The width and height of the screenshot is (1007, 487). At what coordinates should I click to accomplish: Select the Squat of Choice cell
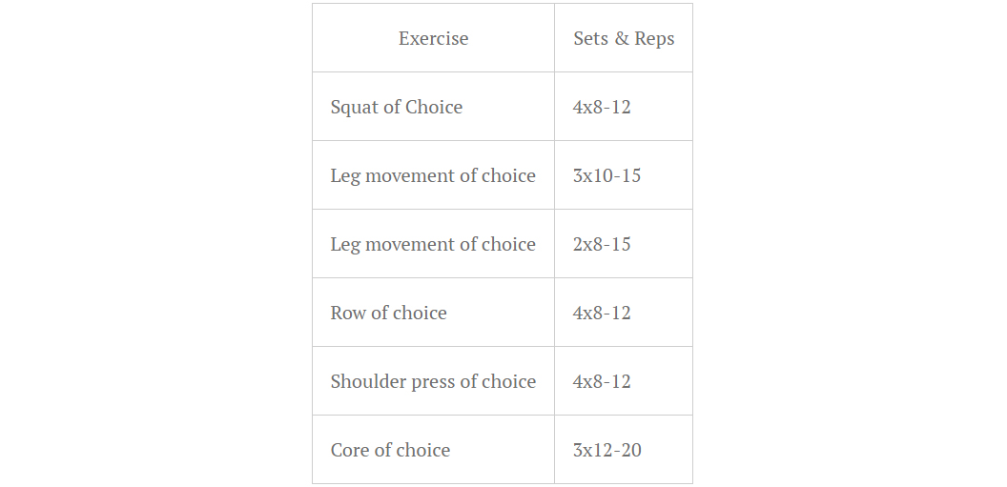click(433, 107)
